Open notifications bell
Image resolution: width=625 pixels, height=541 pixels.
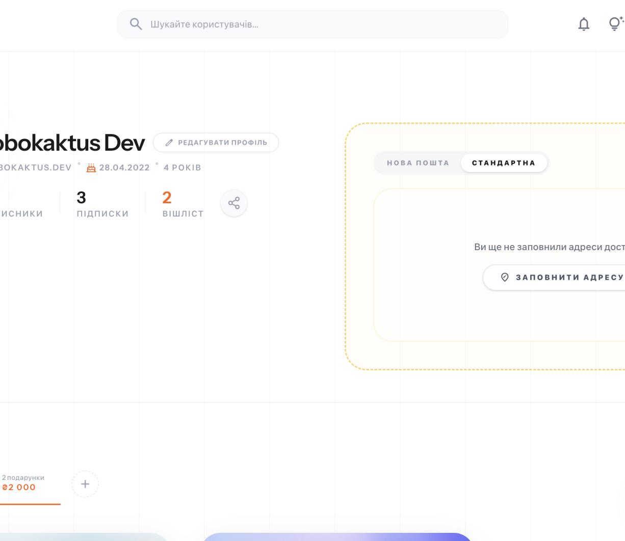tap(584, 24)
